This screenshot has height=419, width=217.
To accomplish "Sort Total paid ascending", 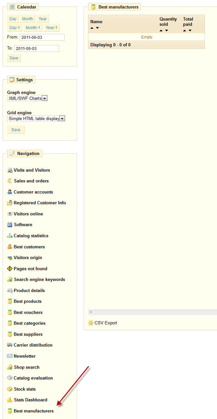I will (185, 31).
